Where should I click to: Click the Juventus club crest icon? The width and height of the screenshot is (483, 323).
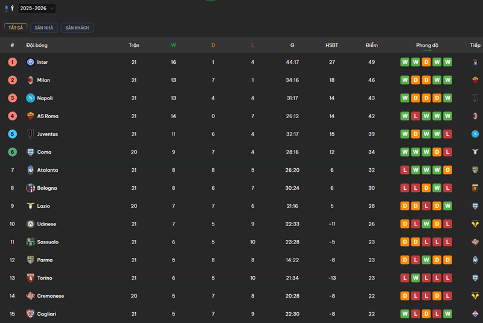coord(30,134)
